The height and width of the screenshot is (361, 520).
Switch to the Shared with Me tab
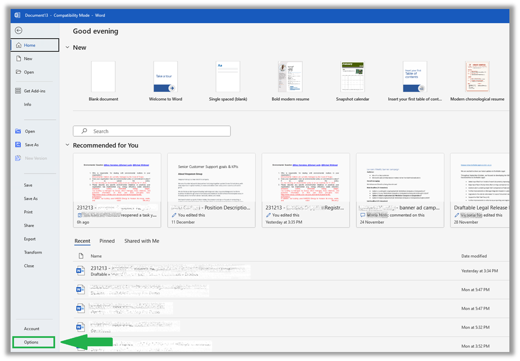tap(142, 241)
